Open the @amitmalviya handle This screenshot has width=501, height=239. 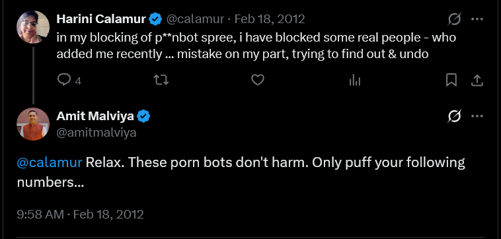96,133
